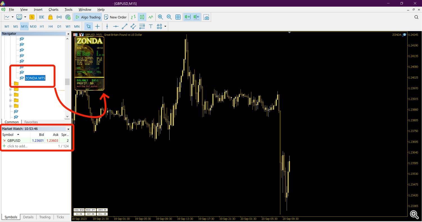Close the Navigator panel
This screenshot has height=222, width=422.
click(x=68, y=34)
